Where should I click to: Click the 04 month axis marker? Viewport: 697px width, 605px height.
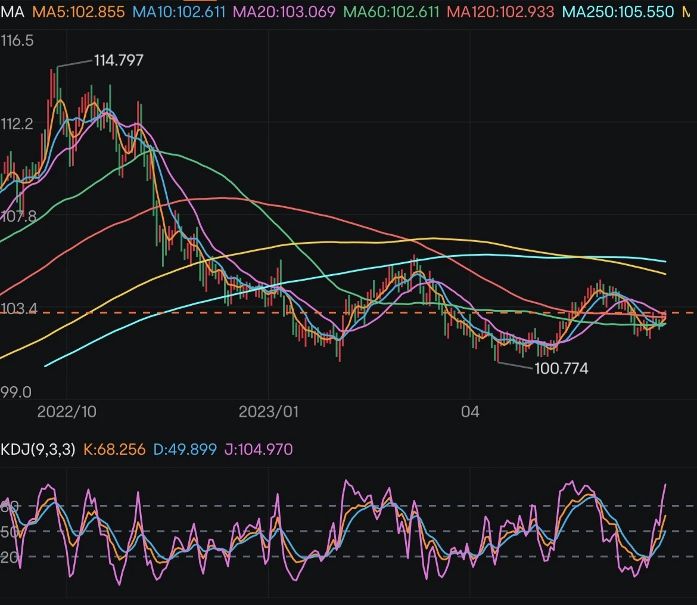pyautogui.click(x=470, y=412)
